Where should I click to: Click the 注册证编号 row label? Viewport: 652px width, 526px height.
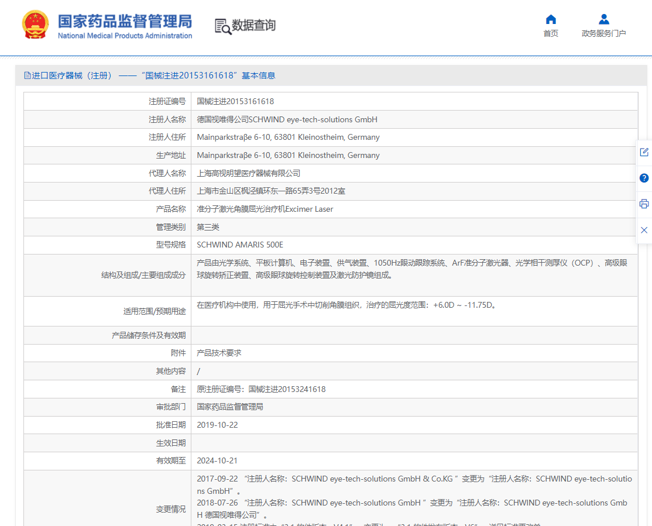(167, 101)
